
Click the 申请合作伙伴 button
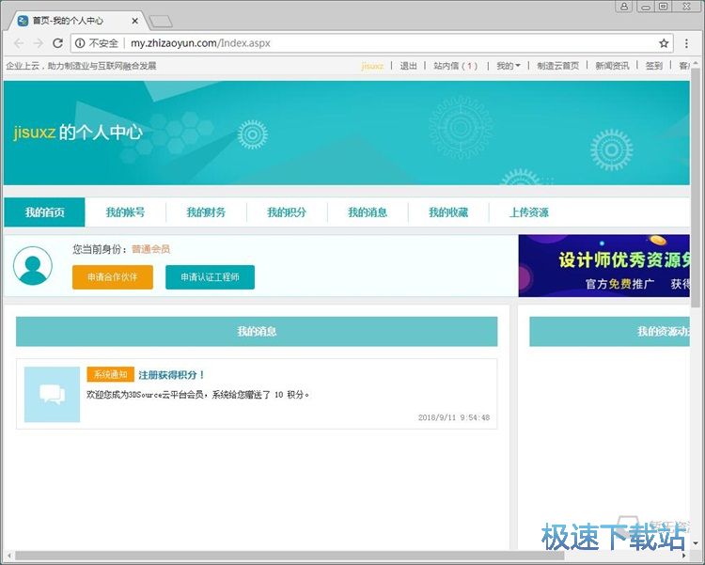coord(112,277)
